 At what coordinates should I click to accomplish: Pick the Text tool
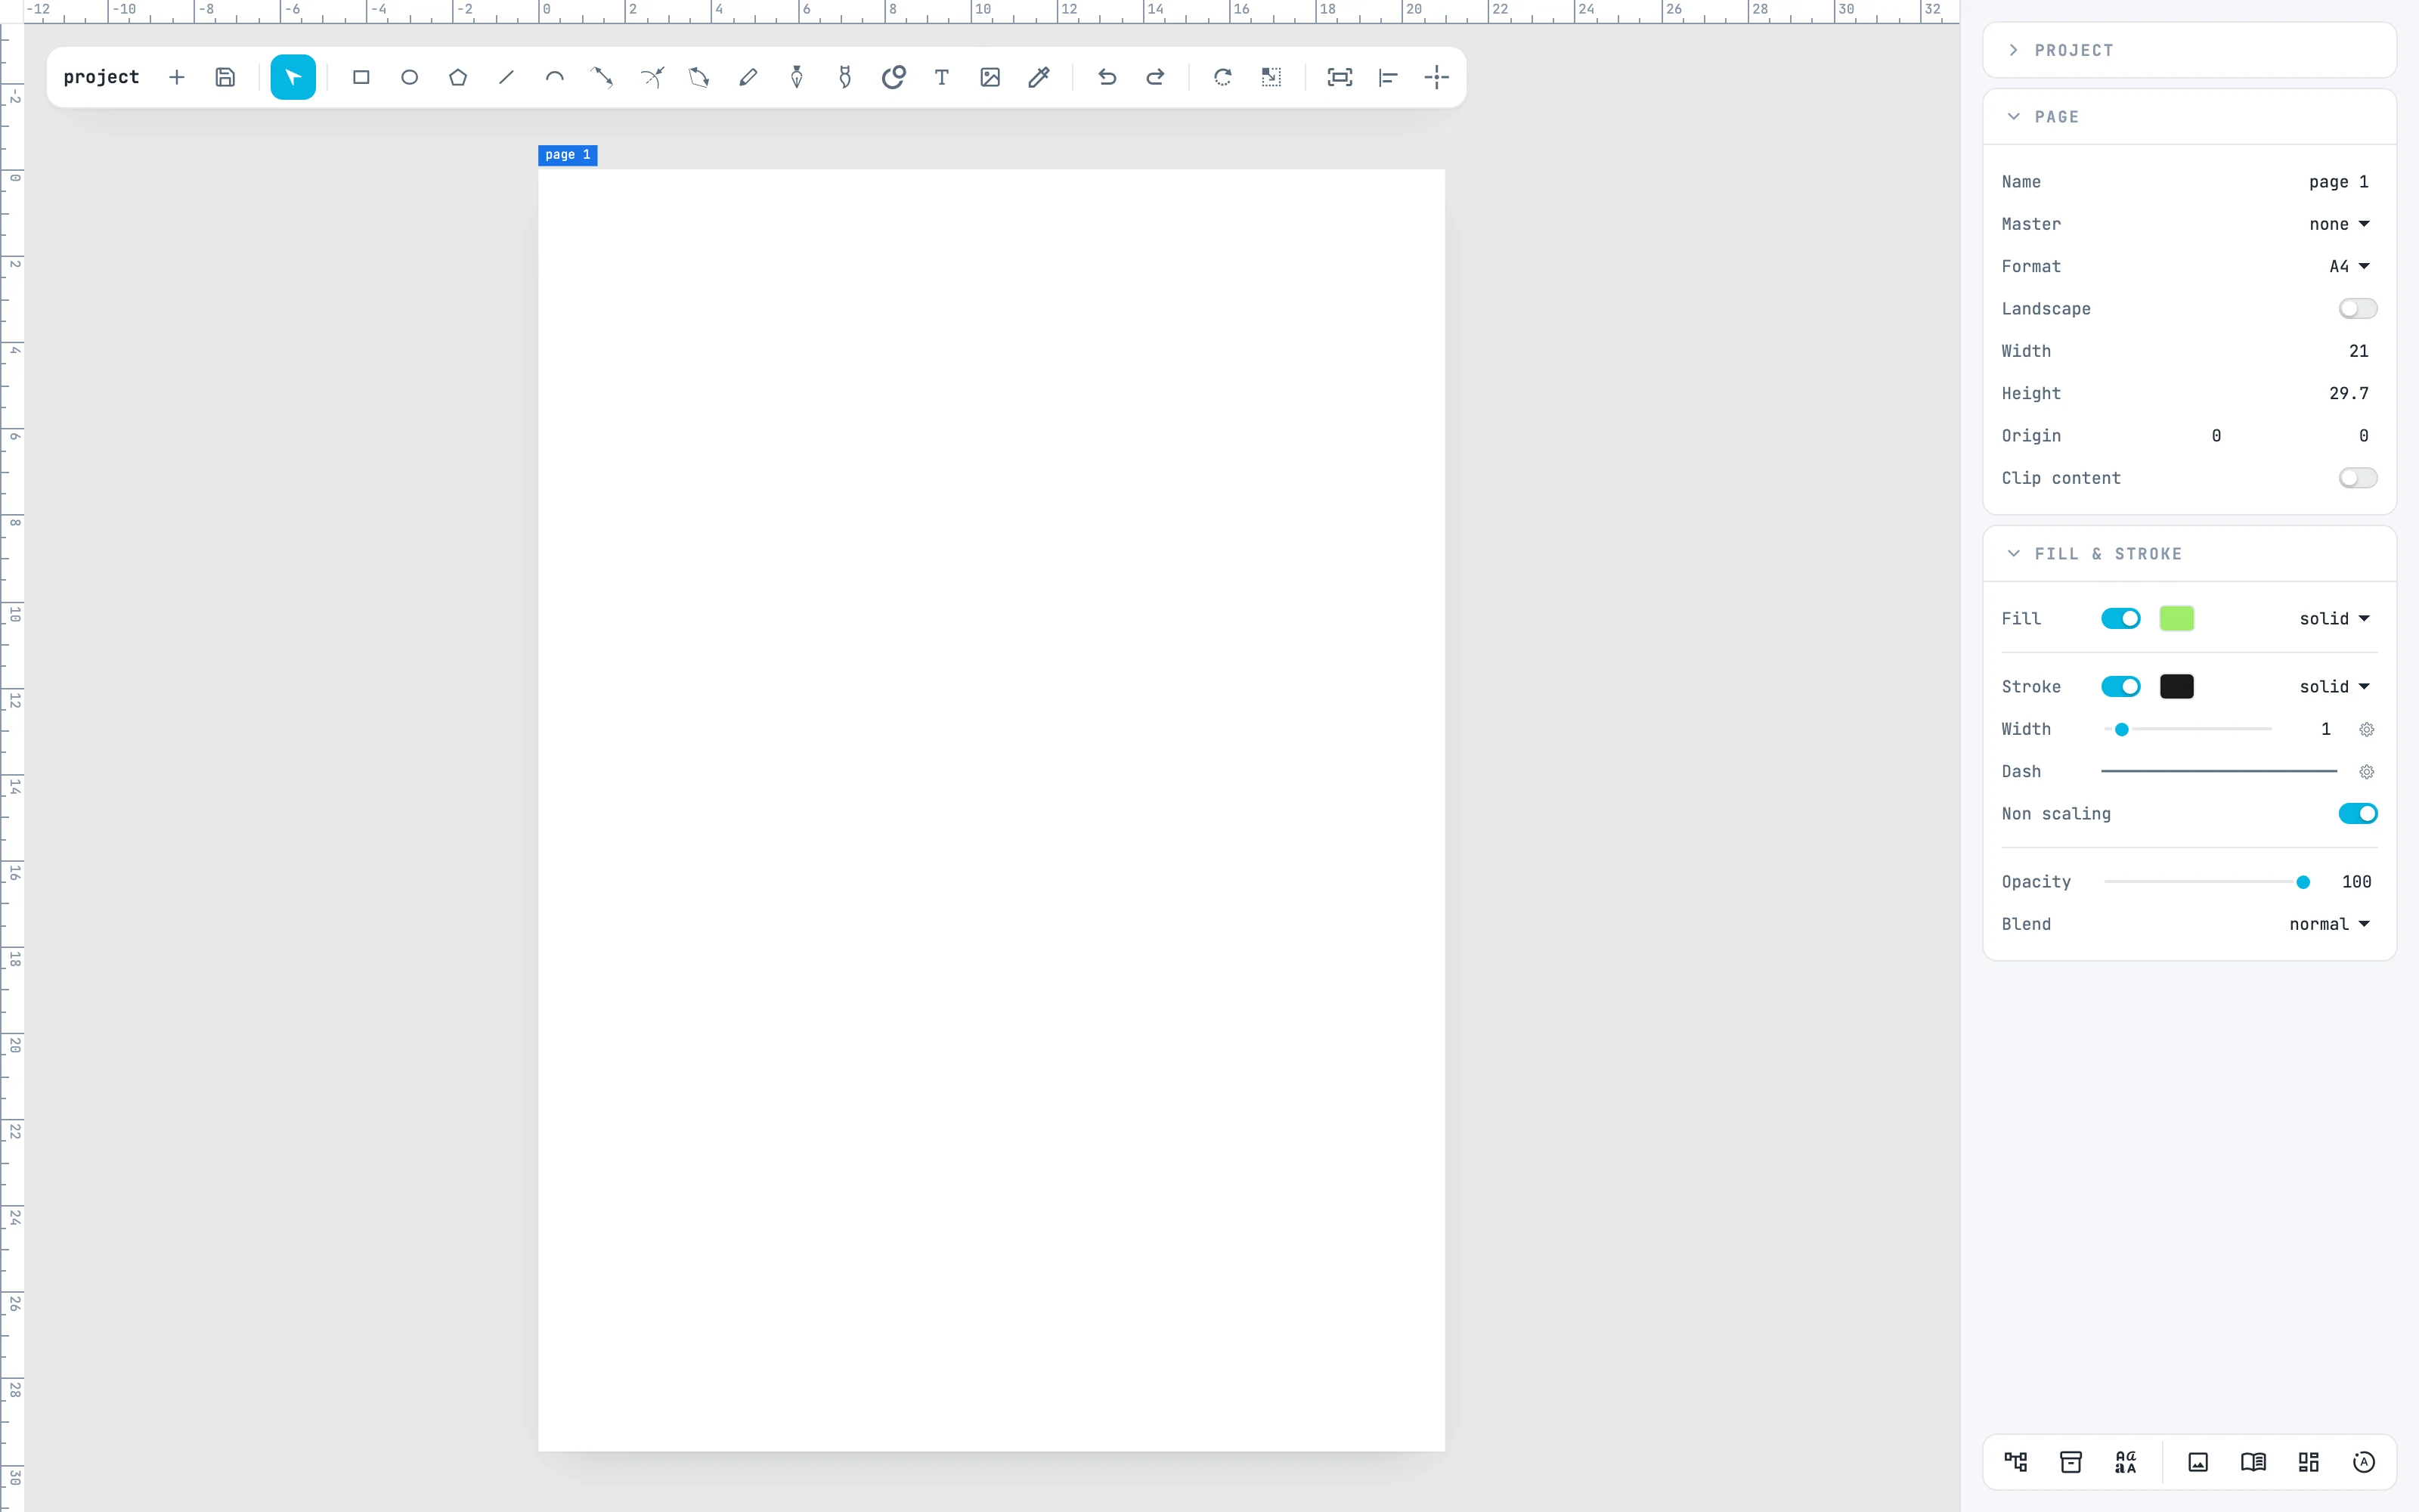coord(942,77)
